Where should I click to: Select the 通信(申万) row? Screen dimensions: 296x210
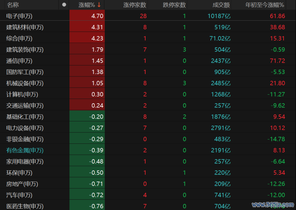click(x=148, y=61)
